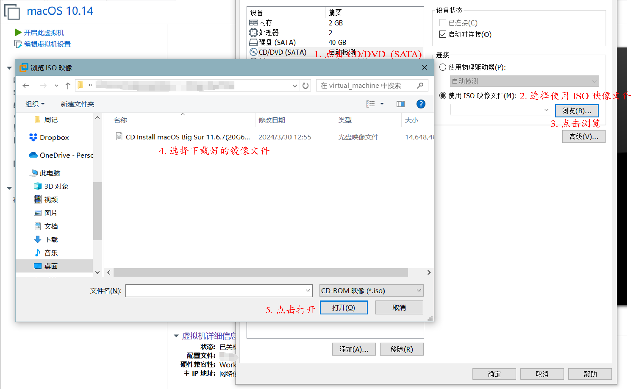
Task: Refresh the folder view
Action: click(x=306, y=85)
